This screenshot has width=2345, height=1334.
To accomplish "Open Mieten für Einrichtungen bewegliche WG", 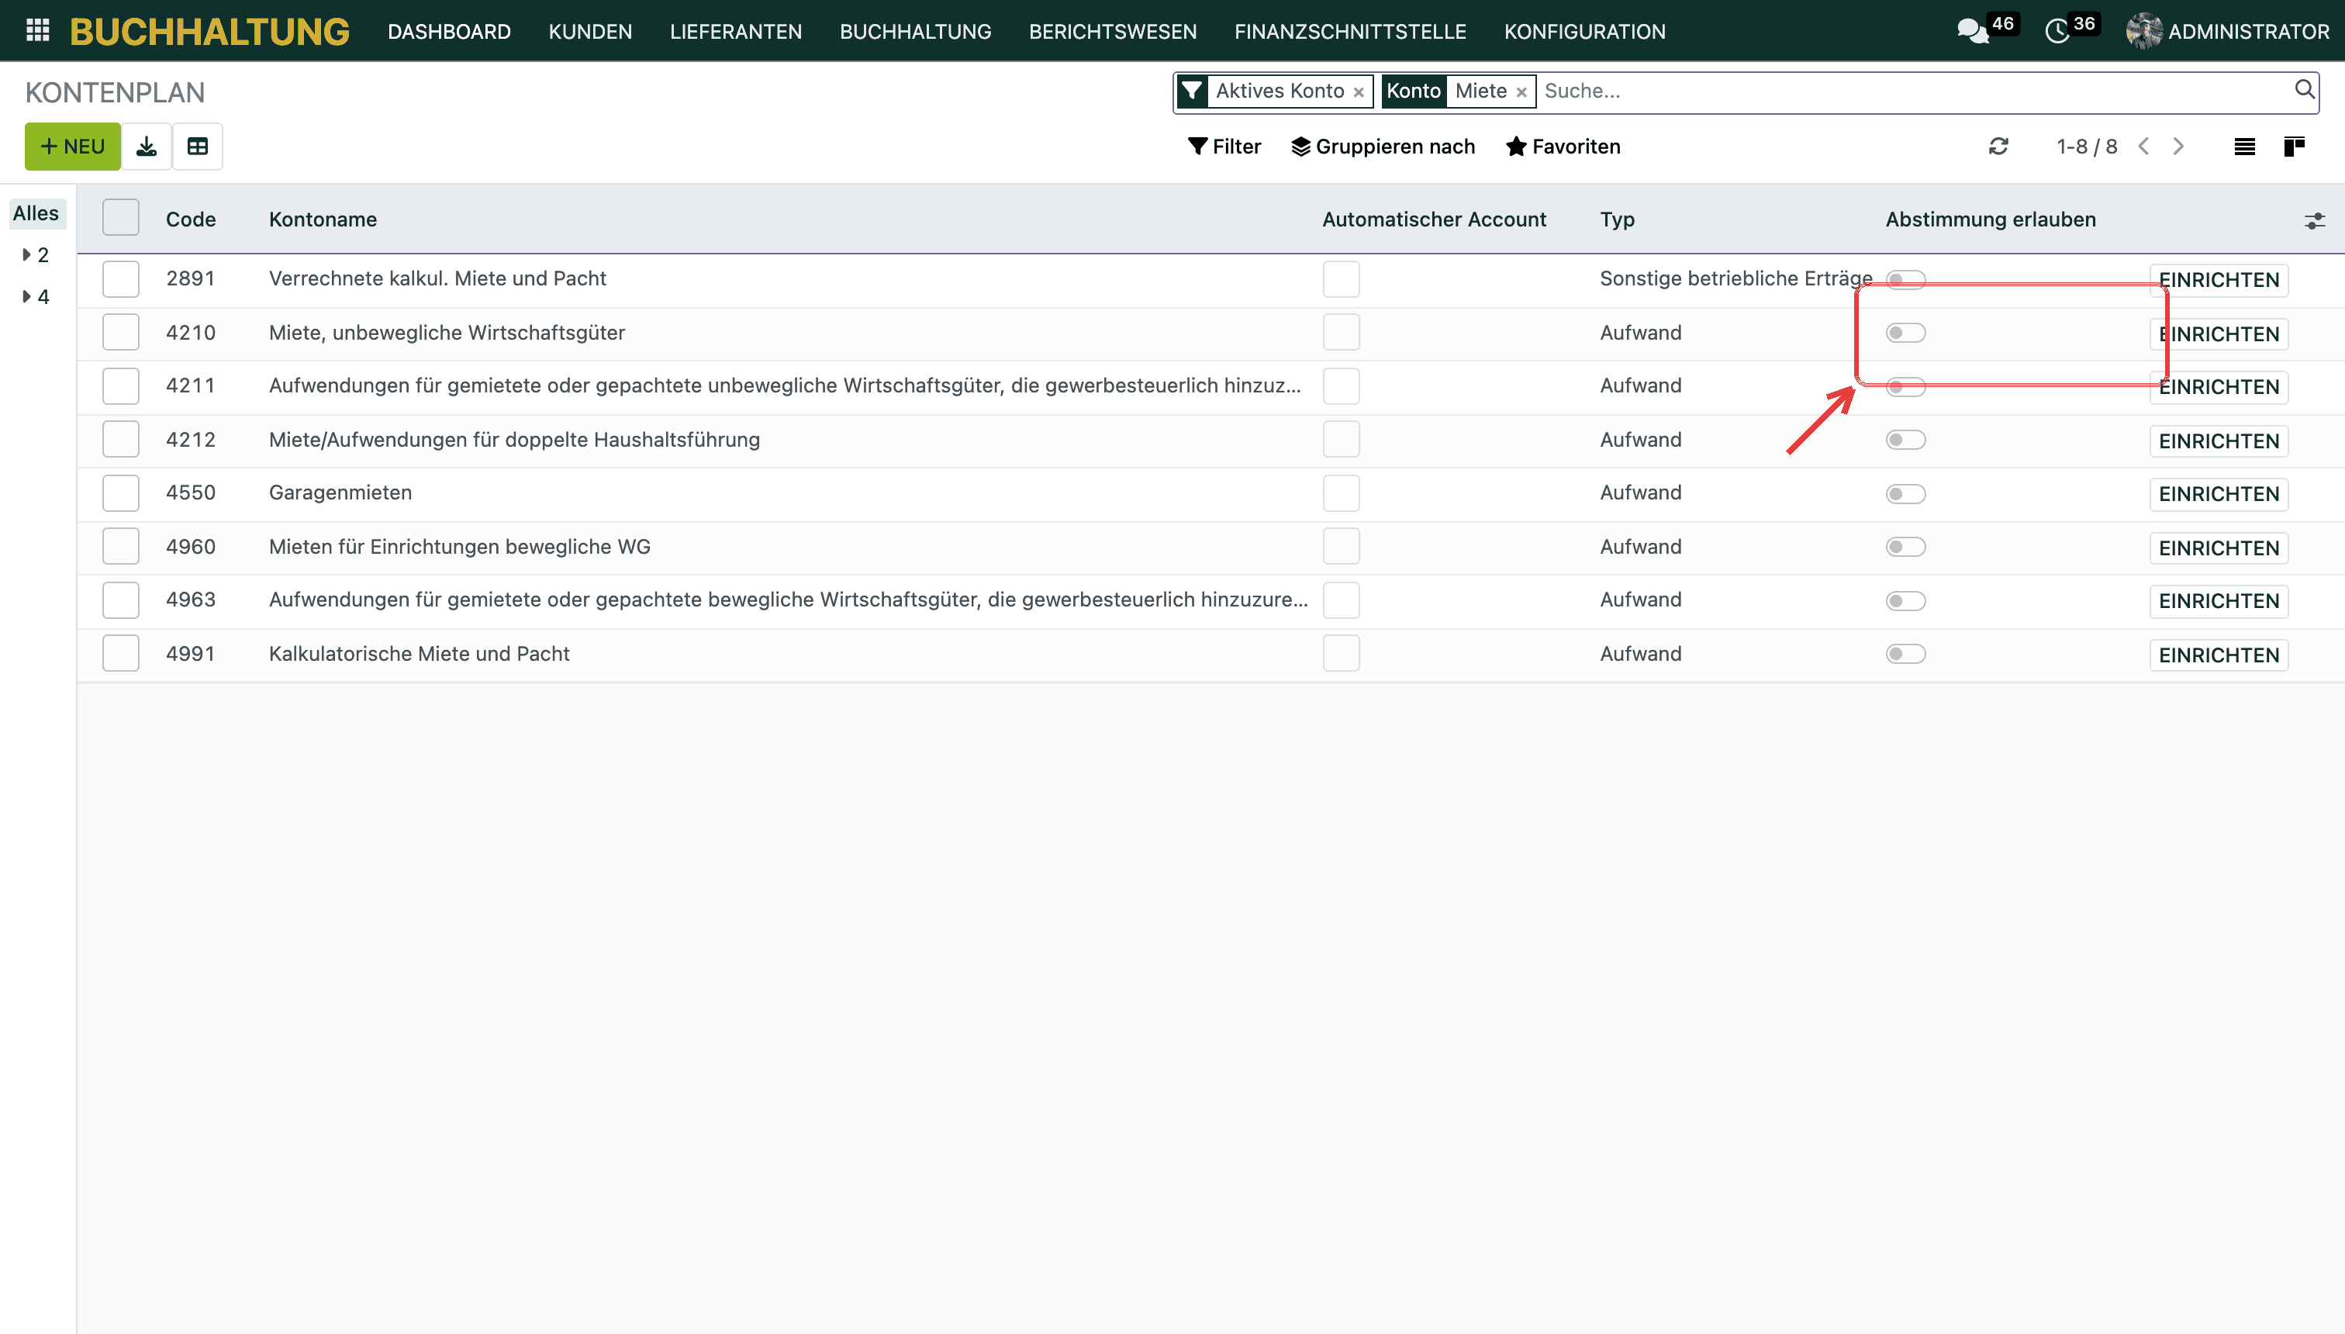I will [x=460, y=547].
